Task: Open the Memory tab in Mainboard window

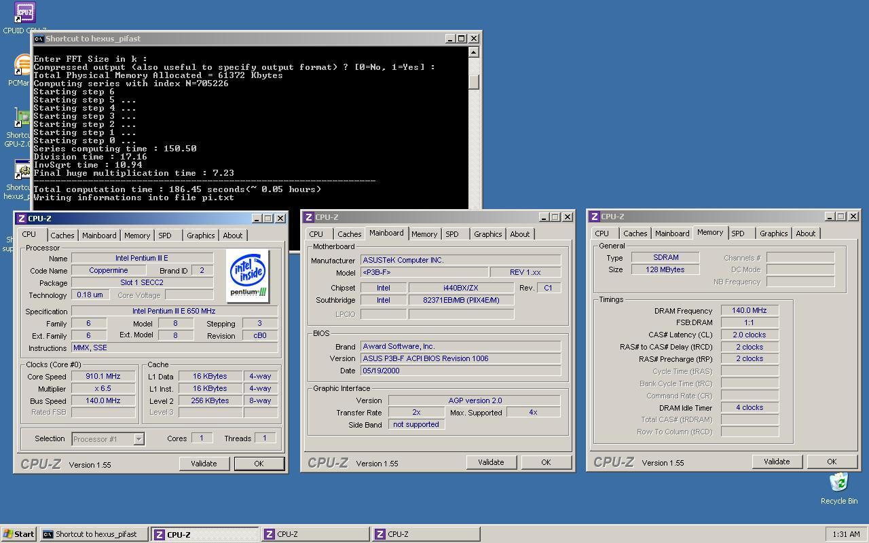Action: [424, 234]
